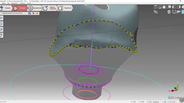Select the fifth cube view icon

tap(174, 7)
